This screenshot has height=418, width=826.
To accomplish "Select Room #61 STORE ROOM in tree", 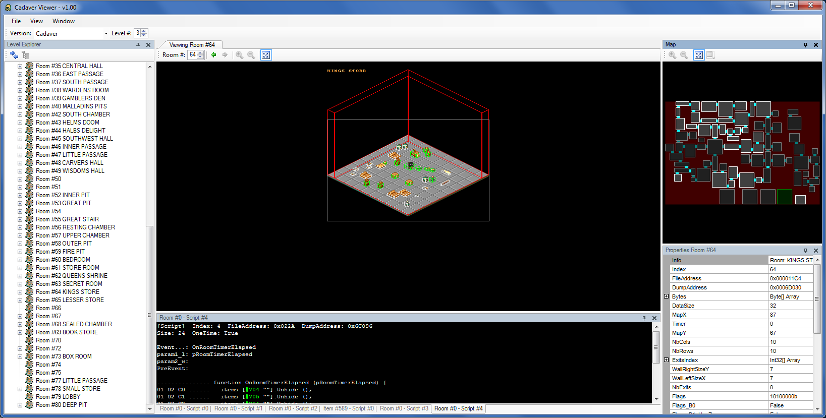I will click(x=67, y=268).
